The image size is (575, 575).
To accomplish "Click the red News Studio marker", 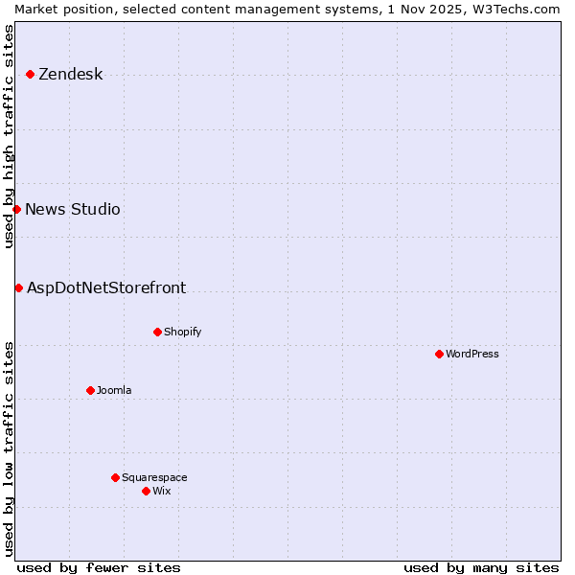I will click(x=16, y=209).
